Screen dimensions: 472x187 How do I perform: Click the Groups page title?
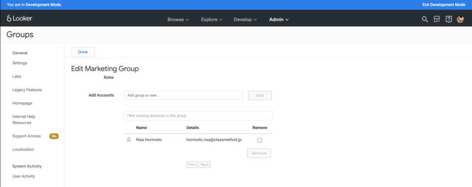(x=20, y=35)
